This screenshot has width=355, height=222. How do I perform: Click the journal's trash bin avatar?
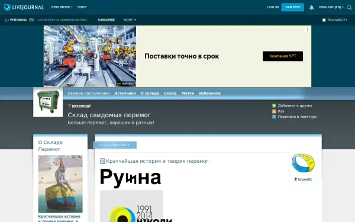[48, 102]
